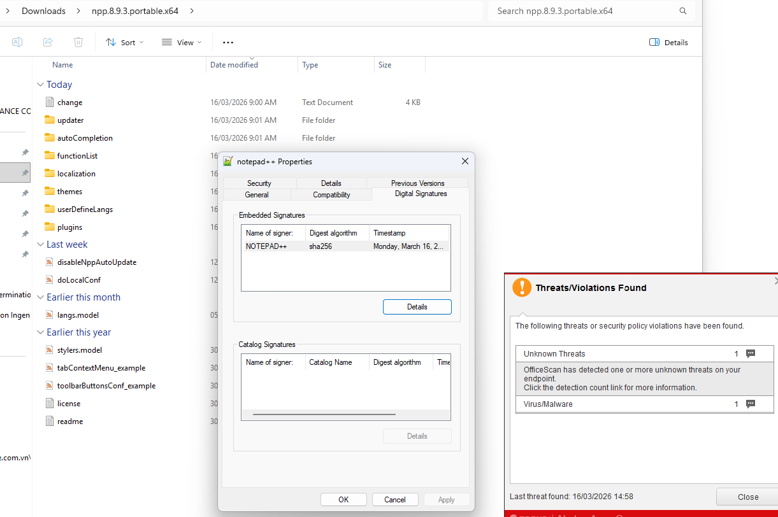Collapse the Last week group

41,244
